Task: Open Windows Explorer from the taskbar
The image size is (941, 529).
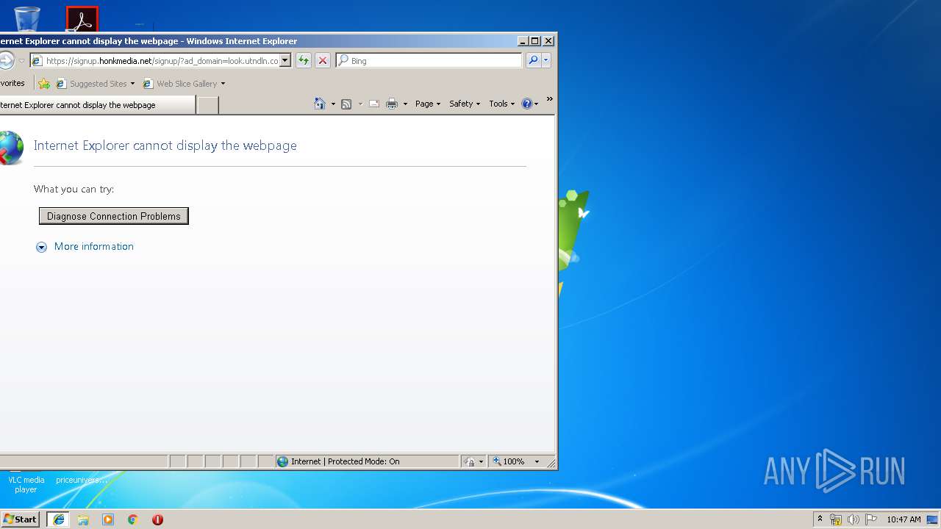Action: (83, 519)
